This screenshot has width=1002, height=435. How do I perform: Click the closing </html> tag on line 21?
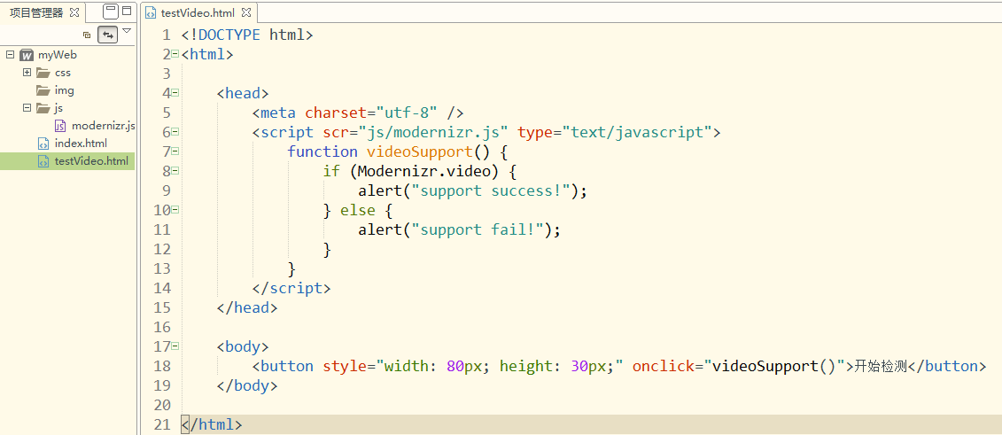(212, 424)
